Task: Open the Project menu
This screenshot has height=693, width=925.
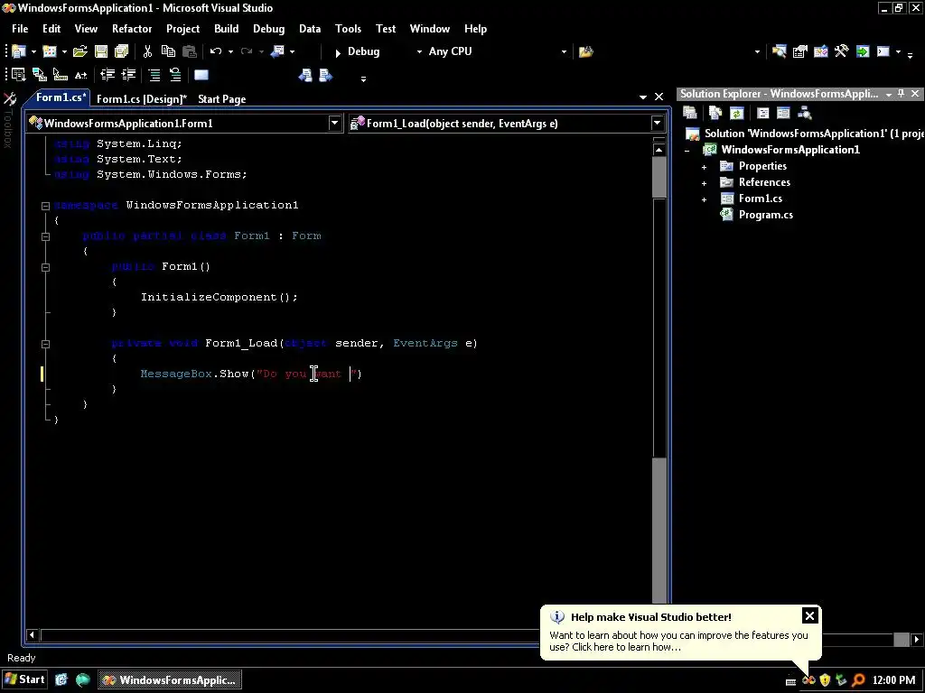Action: 182,29
